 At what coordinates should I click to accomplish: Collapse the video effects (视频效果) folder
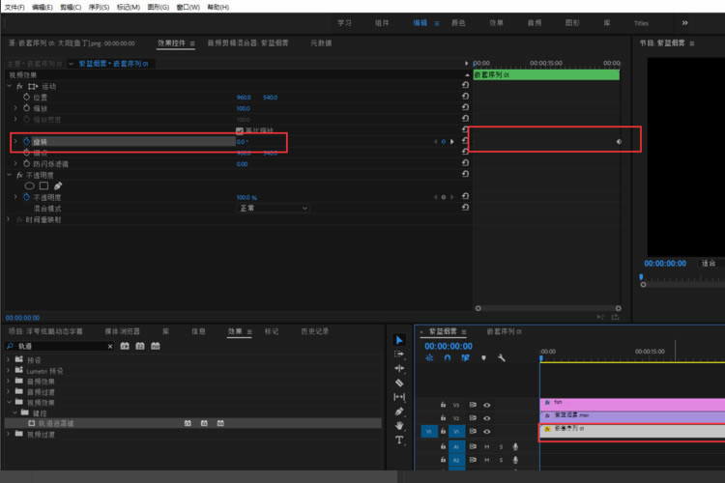click(x=9, y=402)
